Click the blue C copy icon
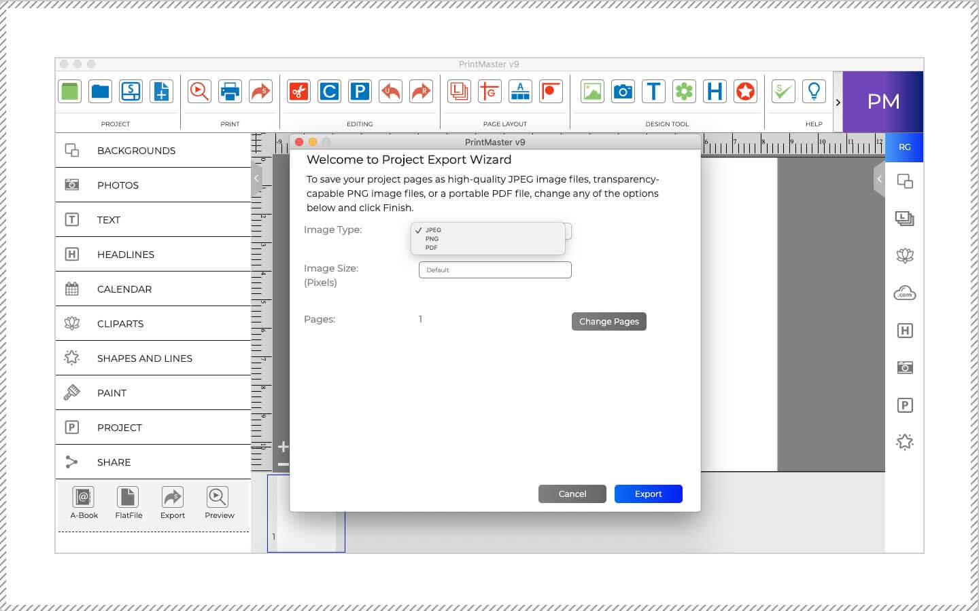The height and width of the screenshot is (611, 979). pos(329,91)
